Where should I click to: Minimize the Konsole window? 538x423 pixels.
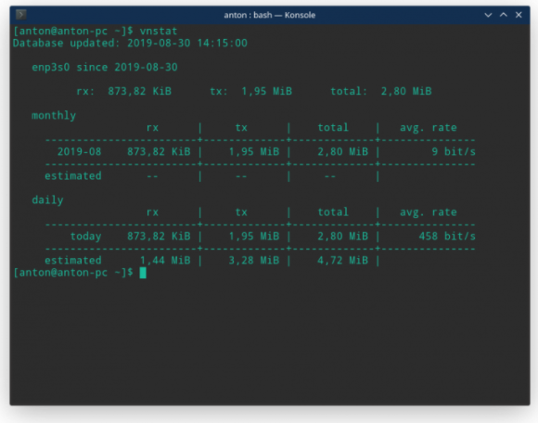(488, 15)
